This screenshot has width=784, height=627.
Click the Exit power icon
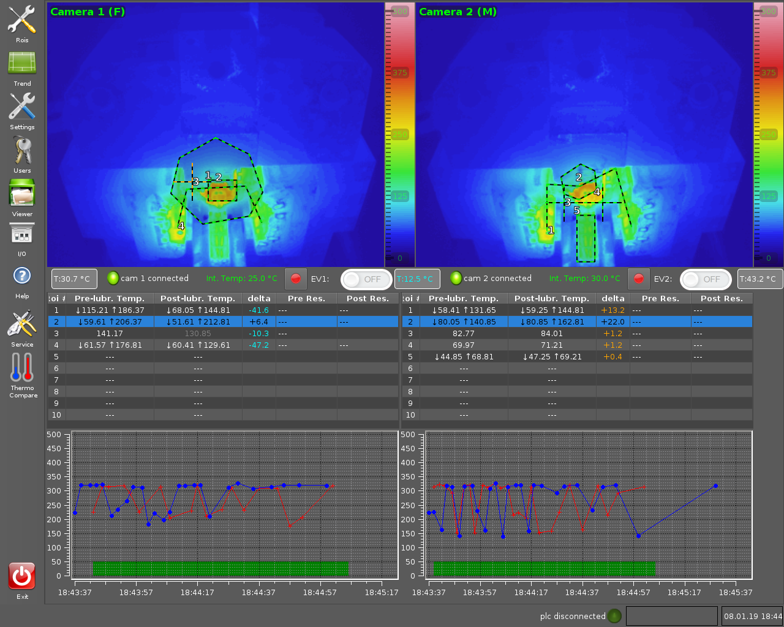22,576
